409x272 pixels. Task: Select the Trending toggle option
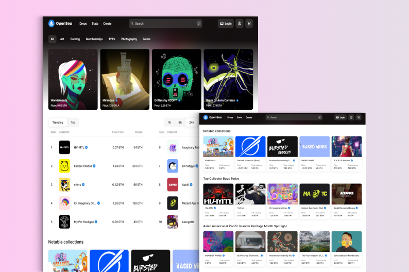tap(58, 123)
